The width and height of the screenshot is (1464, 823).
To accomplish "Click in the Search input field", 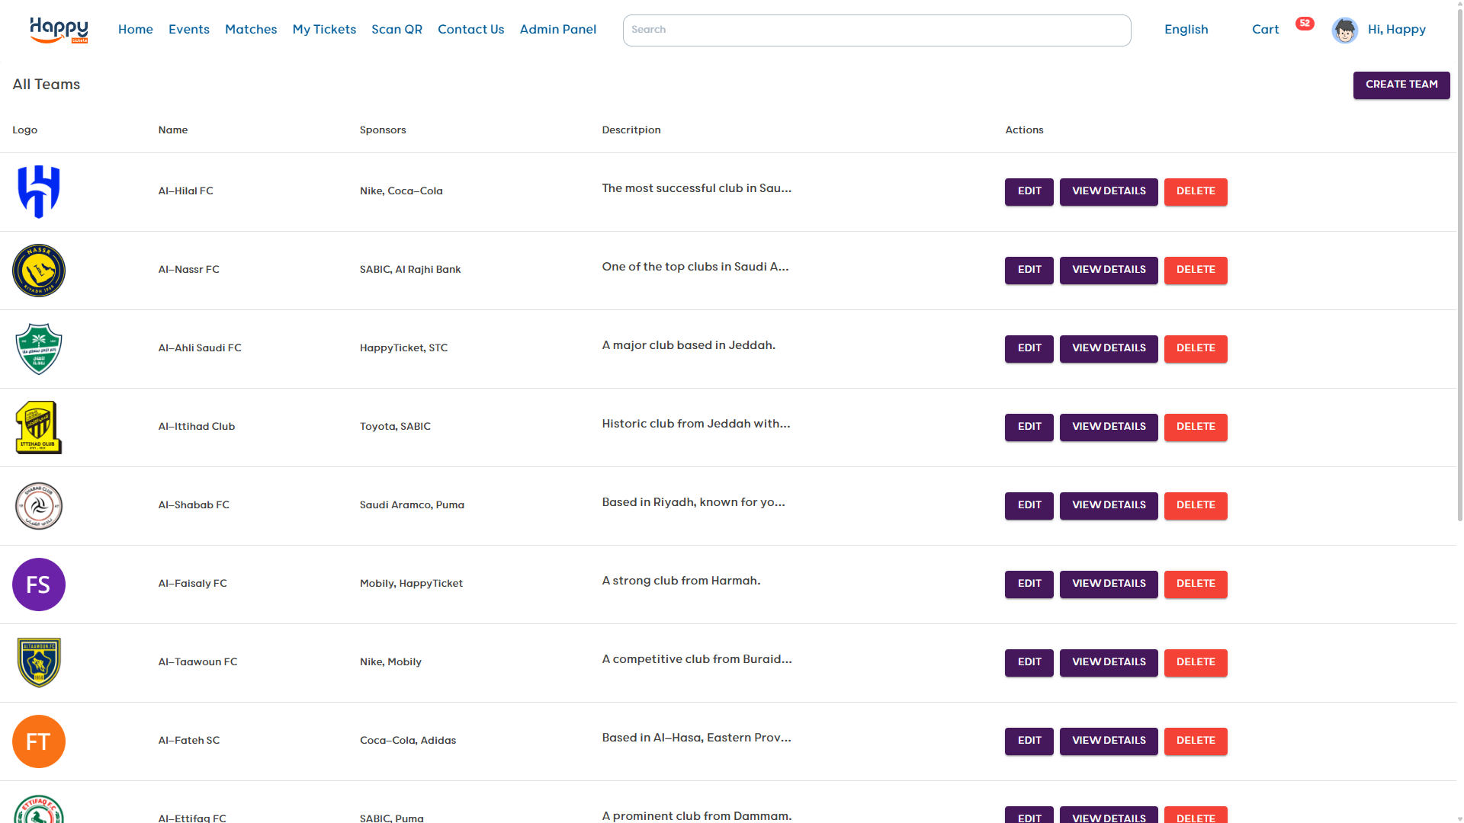I will pos(876,30).
